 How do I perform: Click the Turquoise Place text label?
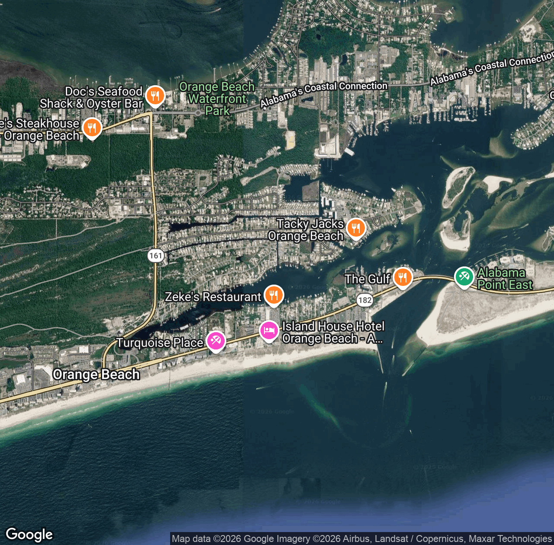coord(160,343)
